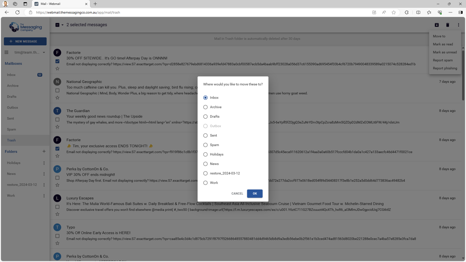The height and width of the screenshot is (262, 466).
Task: Select the Holidays radio option
Action: 205,154
